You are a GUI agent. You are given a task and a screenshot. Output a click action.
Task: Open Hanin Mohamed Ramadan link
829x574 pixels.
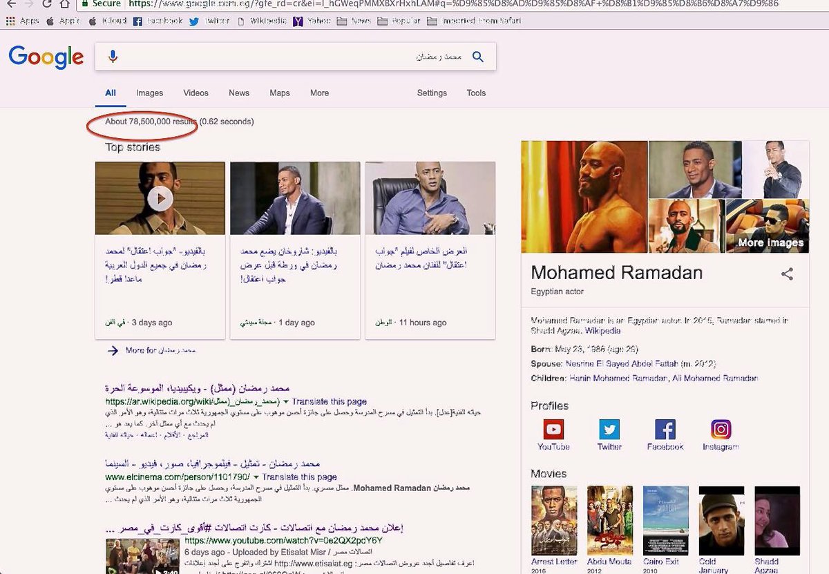click(x=618, y=378)
